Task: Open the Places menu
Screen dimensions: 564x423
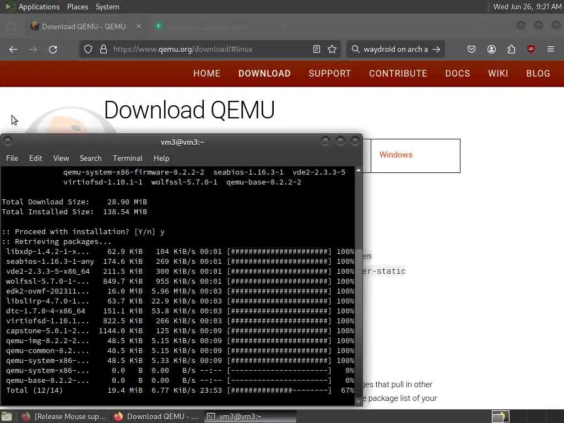Action: click(77, 7)
